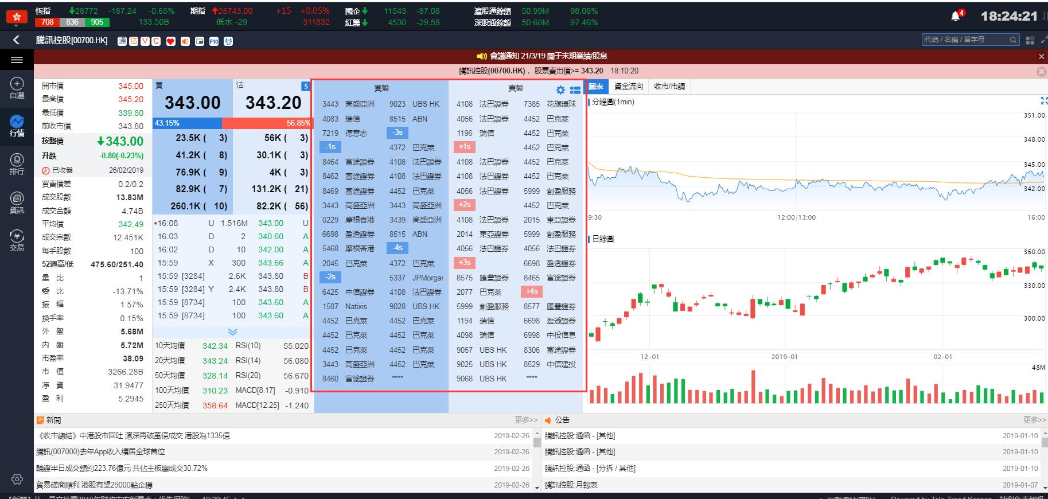Select the 圖表 chart tab

coord(596,87)
